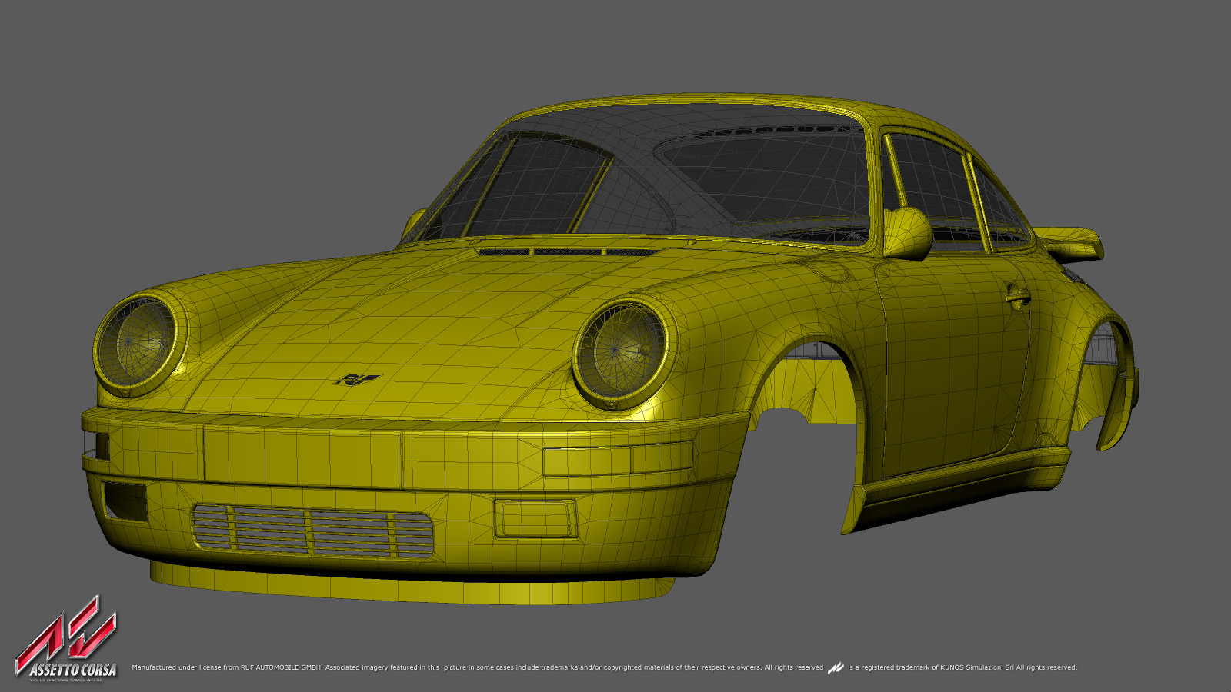Click the rectangular fog light beside the grille
The height and width of the screenshot is (692, 1231).
pyautogui.click(x=535, y=517)
